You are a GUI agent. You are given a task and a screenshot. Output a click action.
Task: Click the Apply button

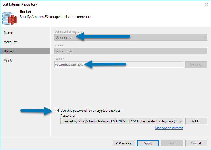tap(148, 143)
